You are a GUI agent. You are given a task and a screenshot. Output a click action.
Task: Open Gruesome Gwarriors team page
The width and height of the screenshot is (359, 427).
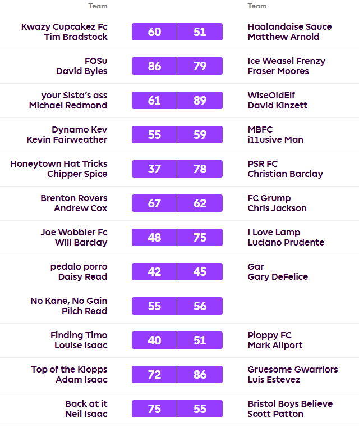coord(293,370)
